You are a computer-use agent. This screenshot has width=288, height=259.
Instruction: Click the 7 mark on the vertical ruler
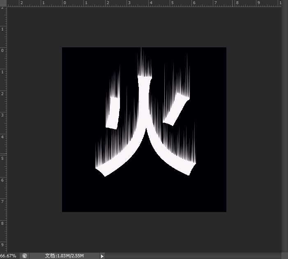coord(3,201)
